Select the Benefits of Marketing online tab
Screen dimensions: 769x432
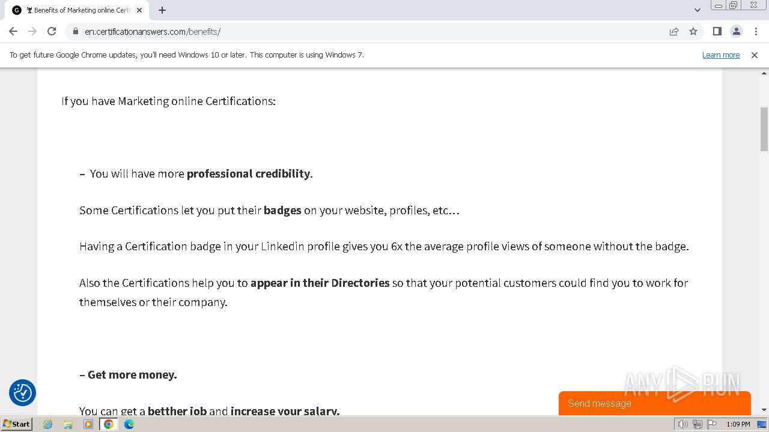tap(78, 10)
